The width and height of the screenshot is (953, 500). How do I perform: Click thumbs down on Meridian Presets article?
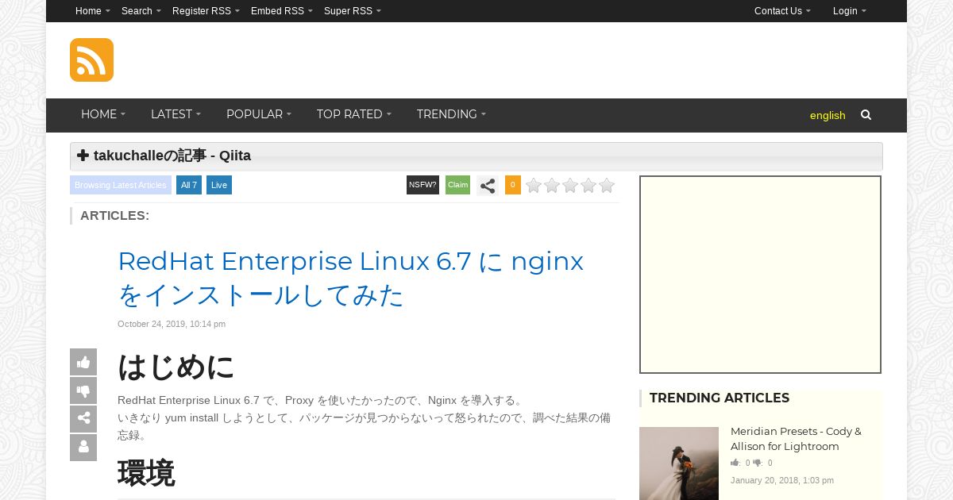point(758,463)
